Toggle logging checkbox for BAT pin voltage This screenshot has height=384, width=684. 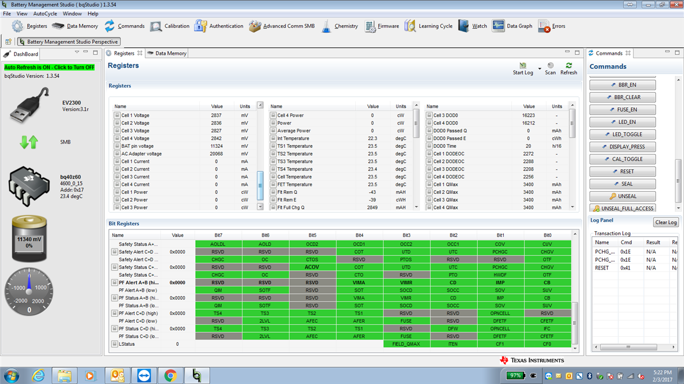pyautogui.click(x=117, y=146)
